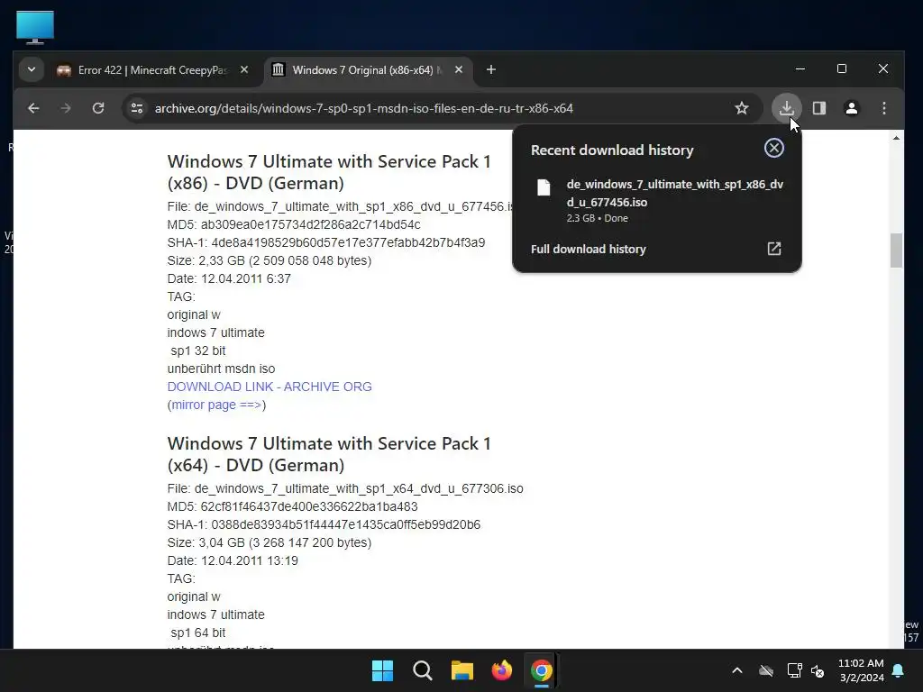The width and height of the screenshot is (923, 692).
Task: Reload the archive.org page
Action: pyautogui.click(x=98, y=108)
